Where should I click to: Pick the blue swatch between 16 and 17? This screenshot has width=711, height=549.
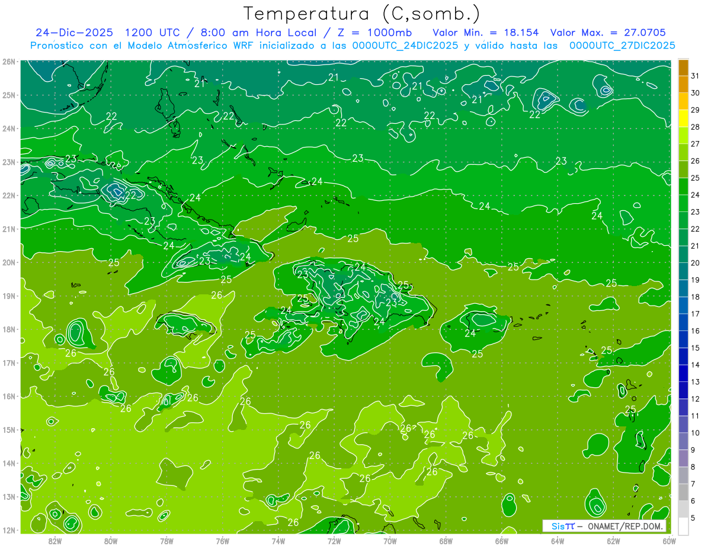pyautogui.click(x=684, y=322)
